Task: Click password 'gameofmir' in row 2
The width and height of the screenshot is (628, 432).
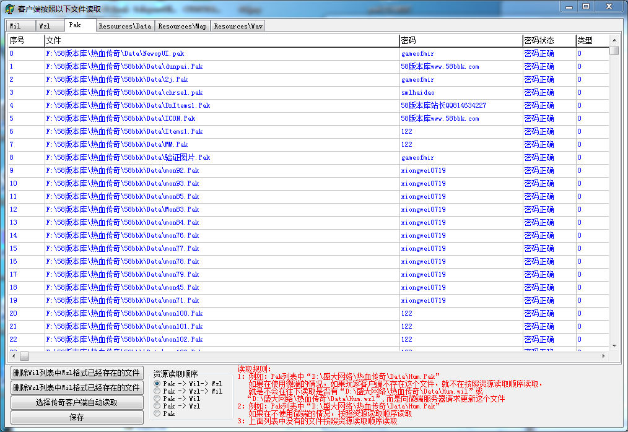Action: pyautogui.click(x=417, y=80)
